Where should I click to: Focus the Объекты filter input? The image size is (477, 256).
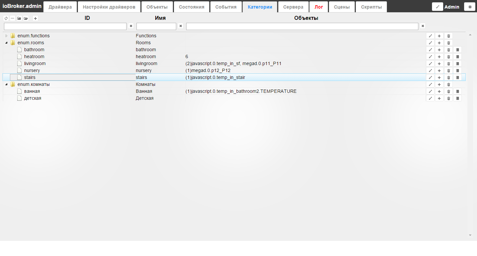coord(302,26)
